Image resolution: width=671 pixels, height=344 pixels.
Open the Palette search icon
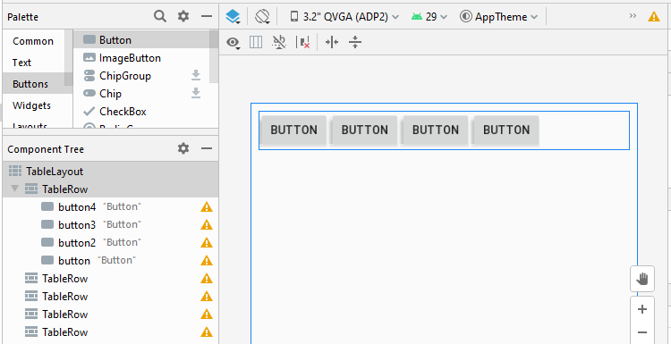click(x=160, y=17)
